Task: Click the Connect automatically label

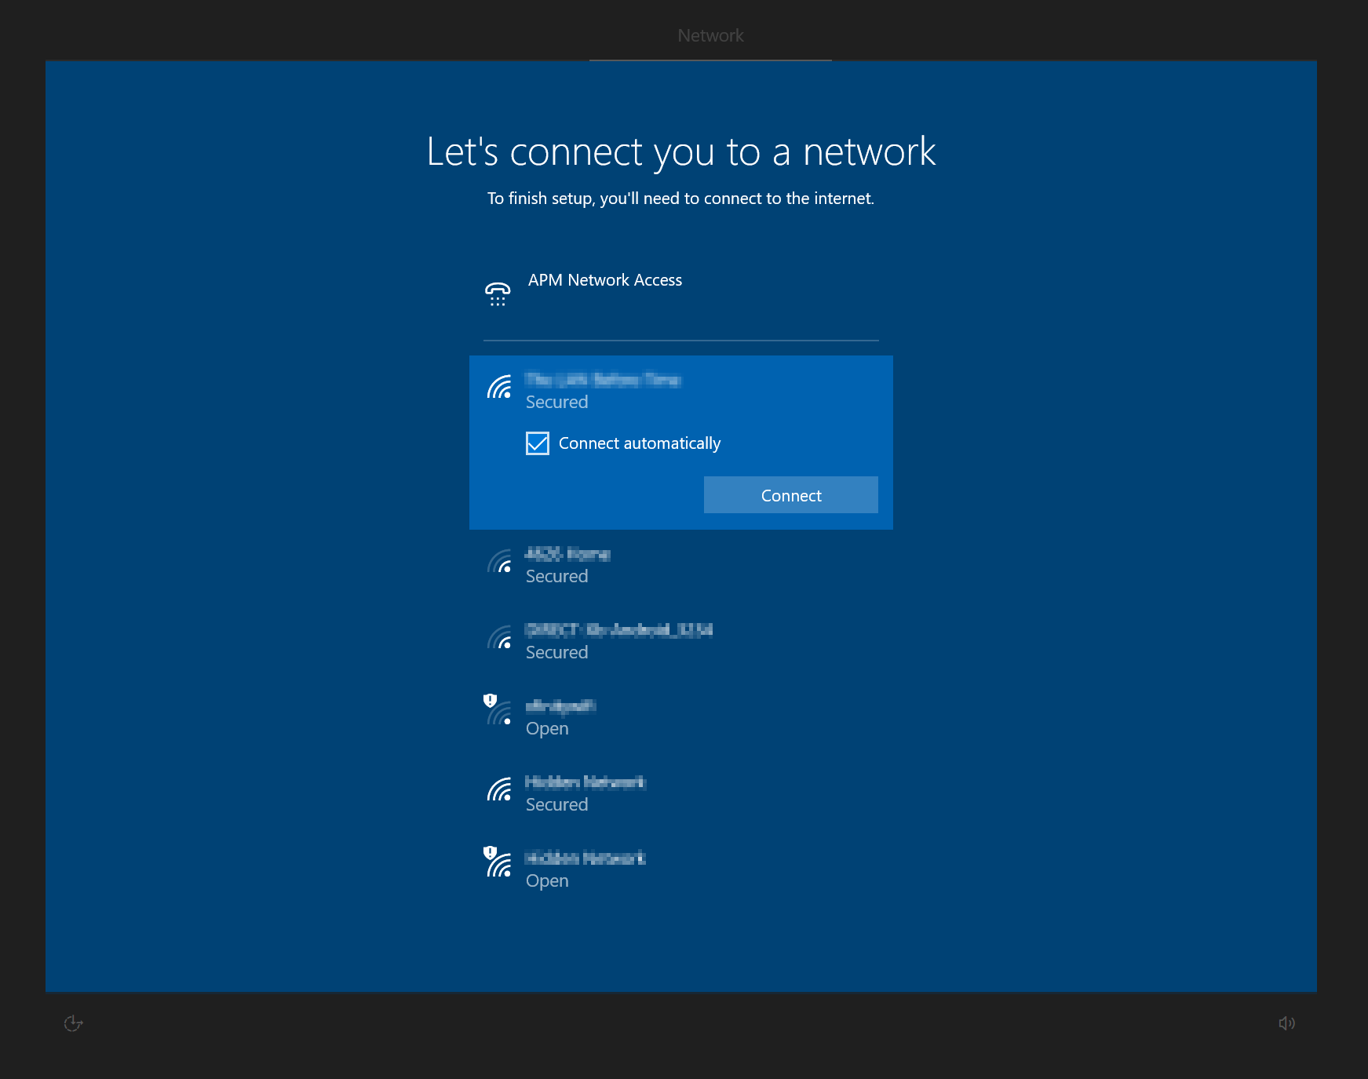Action: pyautogui.click(x=640, y=443)
